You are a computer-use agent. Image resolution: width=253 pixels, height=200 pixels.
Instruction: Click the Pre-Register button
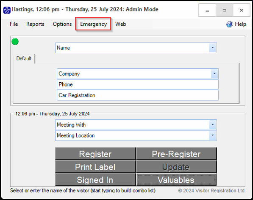(x=176, y=154)
